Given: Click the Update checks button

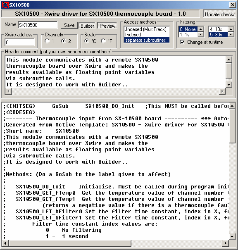Looking at the screenshot, I should tap(220, 14).
